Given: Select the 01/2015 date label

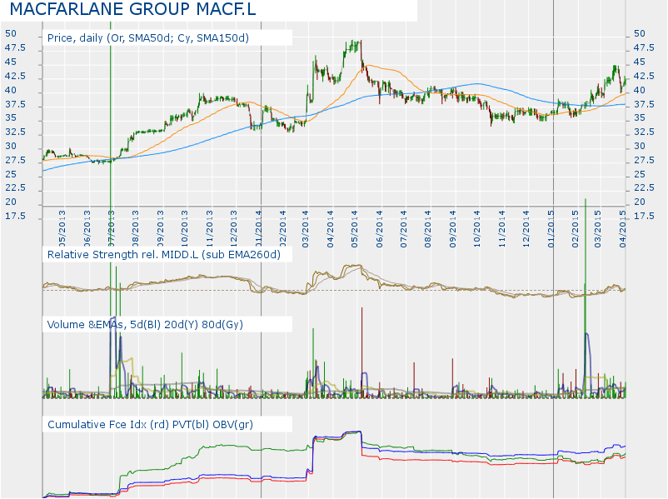Looking at the screenshot, I should pos(551,229).
